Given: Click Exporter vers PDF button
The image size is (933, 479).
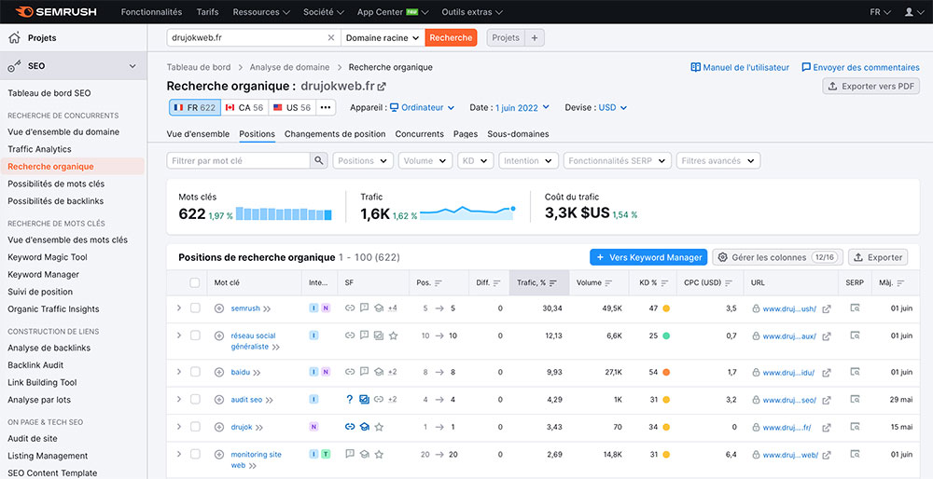Looking at the screenshot, I should coord(871,86).
